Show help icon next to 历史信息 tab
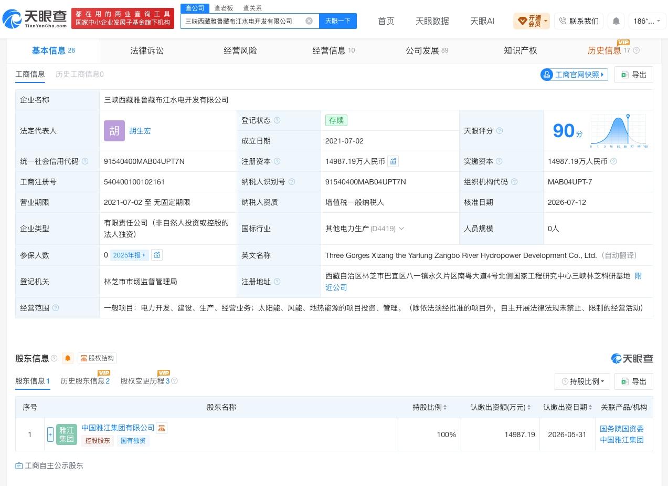The image size is (668, 486). pos(637,50)
